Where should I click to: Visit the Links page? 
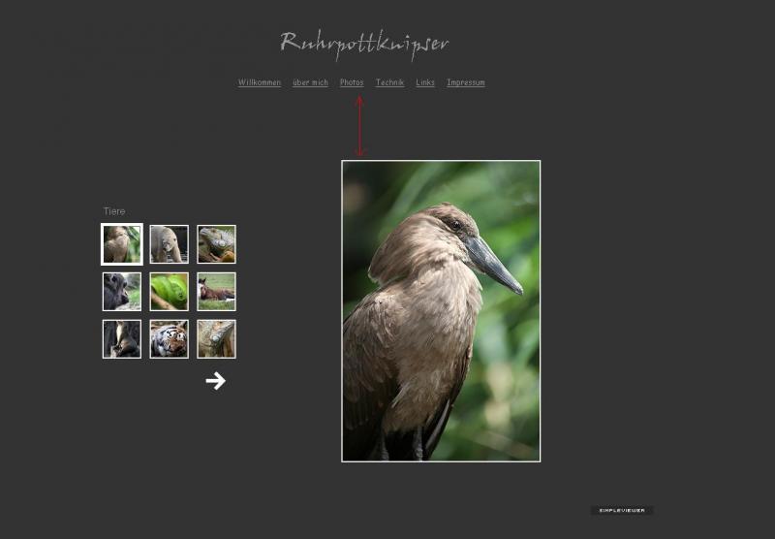pyautogui.click(x=425, y=82)
